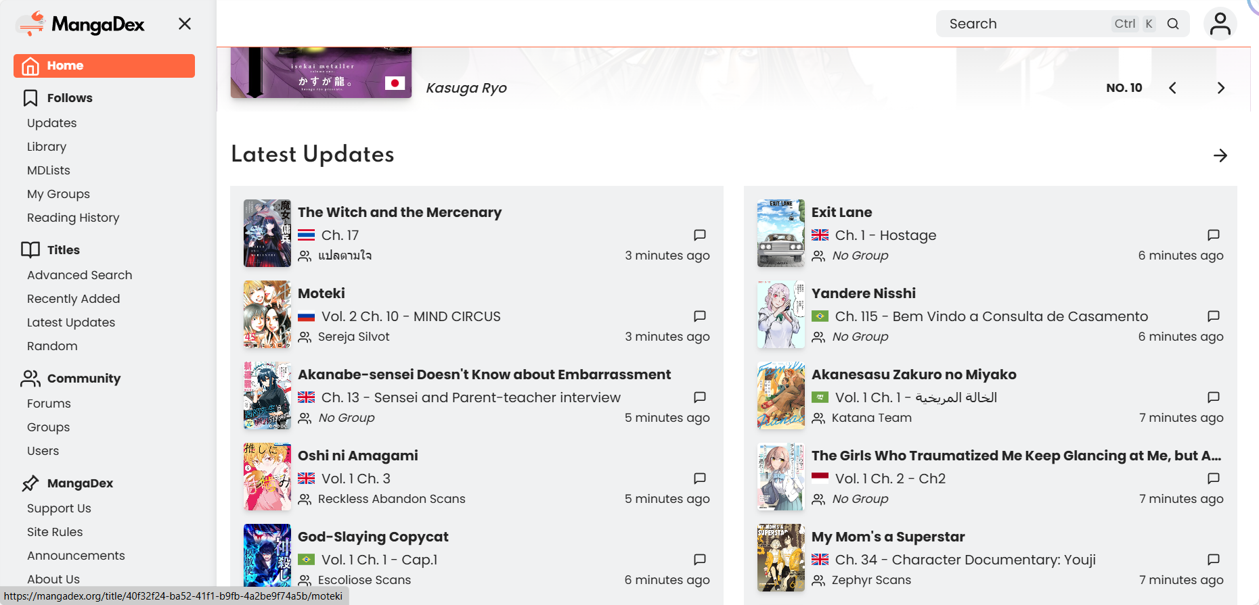This screenshot has height=605, width=1259.
Task: Click the search magnifier icon
Action: click(x=1173, y=24)
